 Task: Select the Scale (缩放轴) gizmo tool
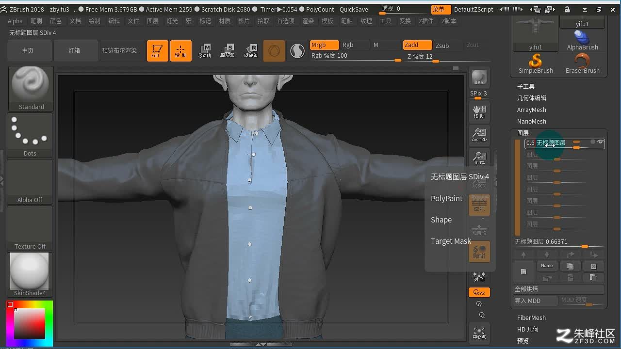pos(228,51)
